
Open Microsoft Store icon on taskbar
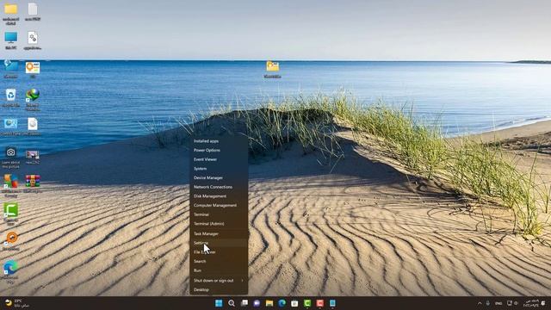294,303
